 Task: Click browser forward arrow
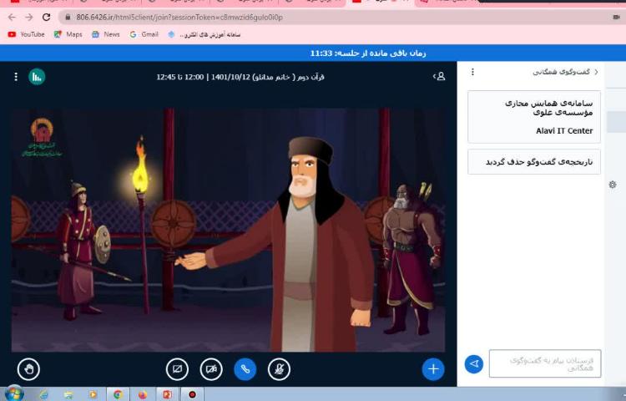[29, 18]
